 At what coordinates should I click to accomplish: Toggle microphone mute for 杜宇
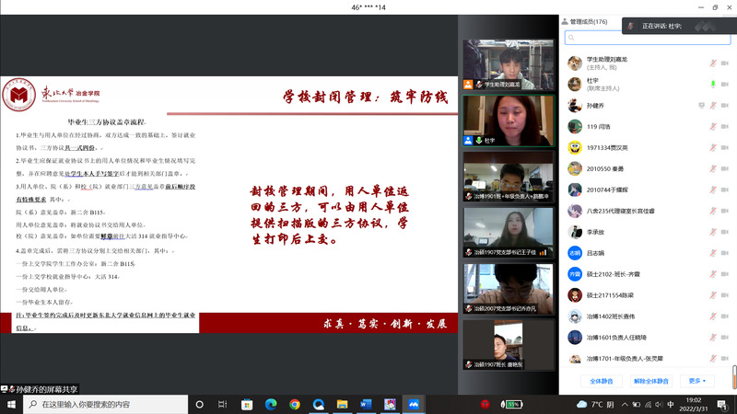(x=712, y=84)
